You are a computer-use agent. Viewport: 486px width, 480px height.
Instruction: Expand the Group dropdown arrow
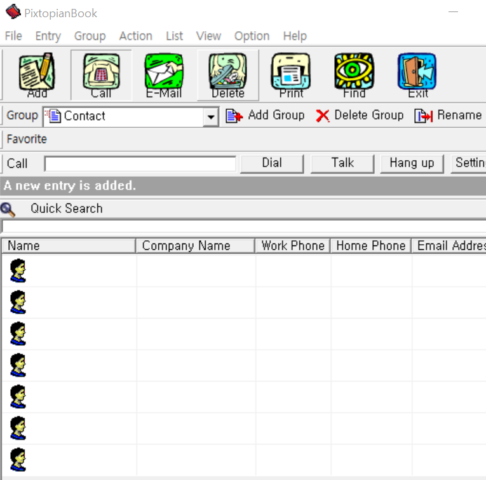(211, 117)
